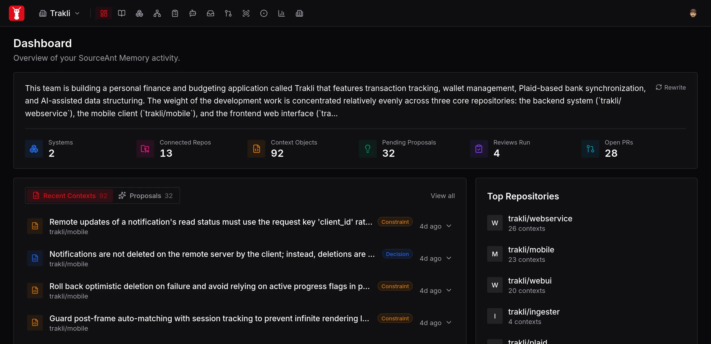Open the bot chat icon in top nav
This screenshot has width=711, height=344.
[x=193, y=13]
